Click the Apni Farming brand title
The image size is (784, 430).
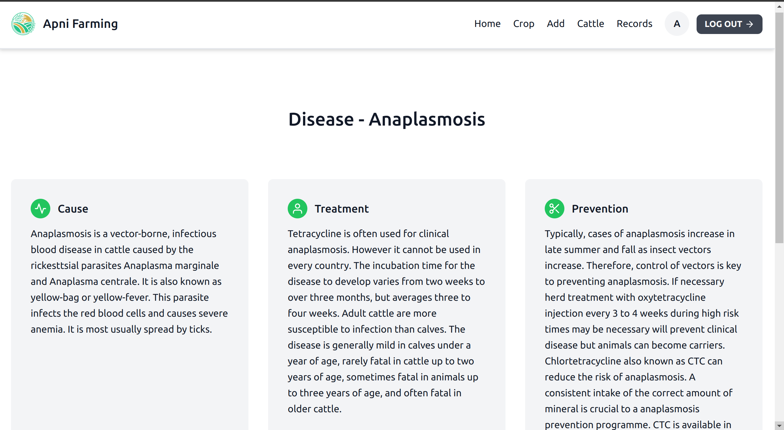pos(80,24)
